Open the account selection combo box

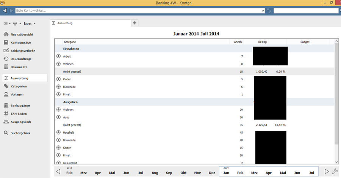140,11
